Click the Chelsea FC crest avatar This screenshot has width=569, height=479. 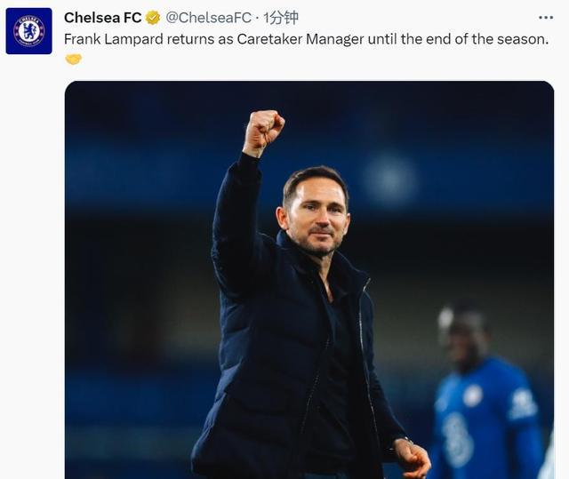(x=28, y=31)
